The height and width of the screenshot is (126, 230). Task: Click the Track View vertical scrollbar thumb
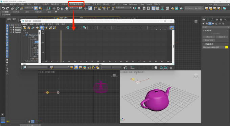[173, 46]
